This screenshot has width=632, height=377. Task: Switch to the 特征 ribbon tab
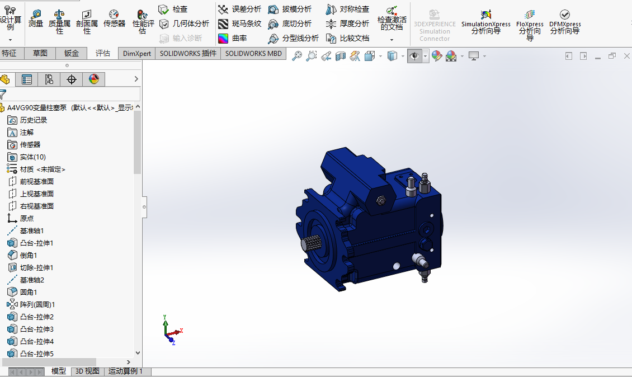click(10, 53)
